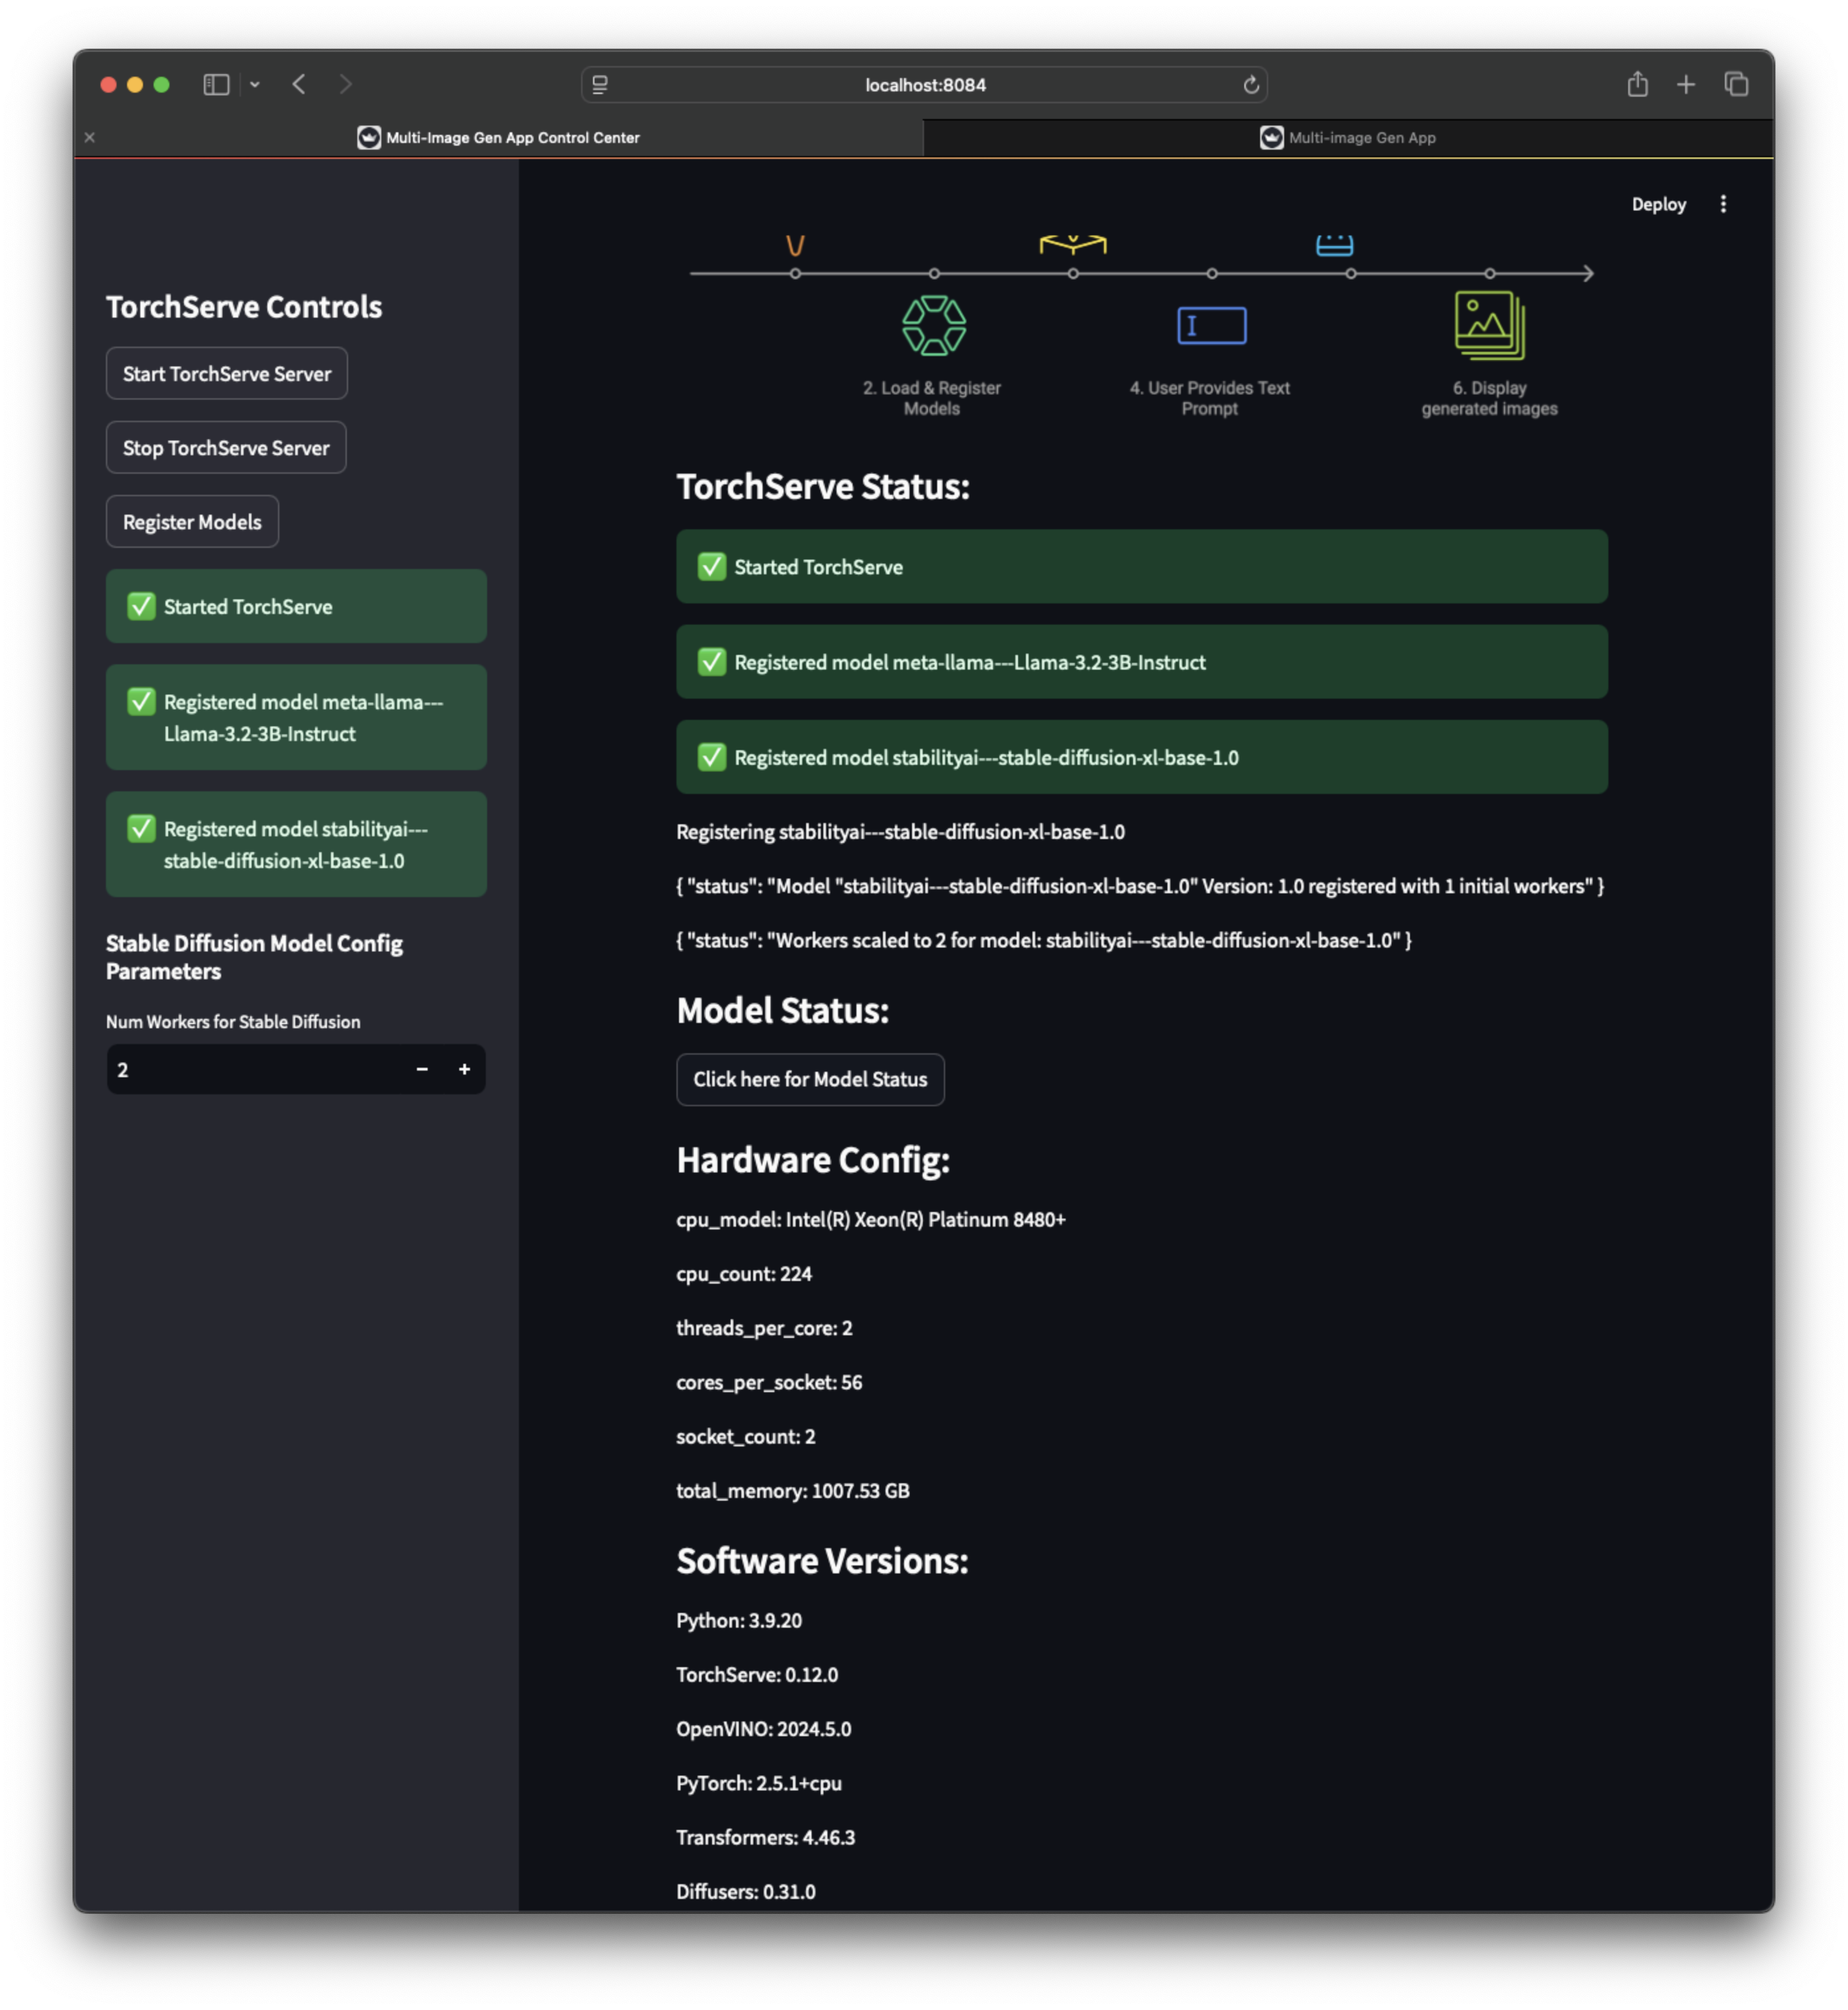Increase Num Workers with the plus stepper
The image size is (1848, 2010).
pos(464,1069)
